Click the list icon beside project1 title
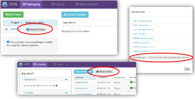The width and height of the screenshot is (195, 99). (23, 74)
